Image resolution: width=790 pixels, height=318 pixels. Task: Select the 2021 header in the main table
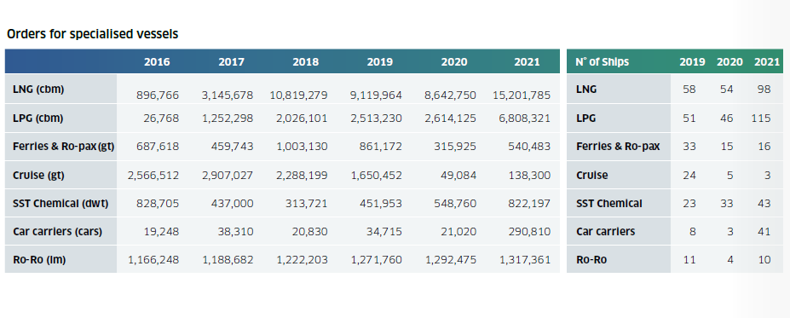[x=527, y=62]
